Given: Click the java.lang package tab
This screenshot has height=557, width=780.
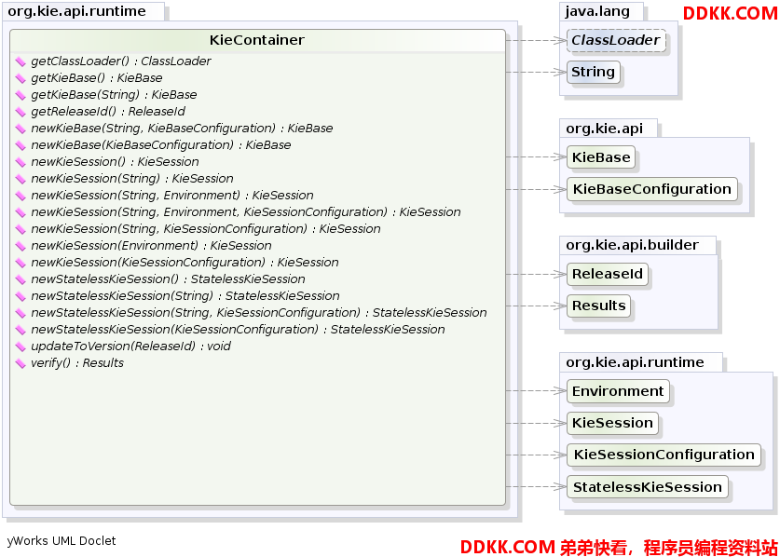Looking at the screenshot, I should tap(601, 11).
